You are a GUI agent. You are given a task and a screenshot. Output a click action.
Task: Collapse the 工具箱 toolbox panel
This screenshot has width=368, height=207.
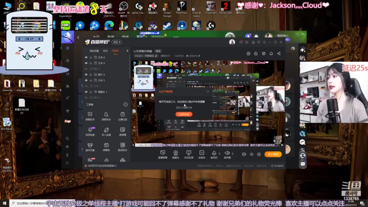[x=126, y=104]
